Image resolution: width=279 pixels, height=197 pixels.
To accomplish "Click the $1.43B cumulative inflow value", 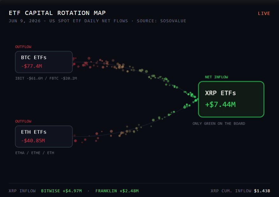I will coord(262,191).
